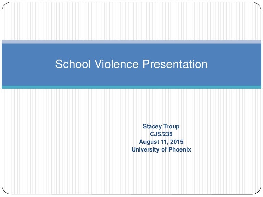This screenshot has width=263, height=197.
Task: Click the lavender stripe above the title banner
Action: point(131,42)
